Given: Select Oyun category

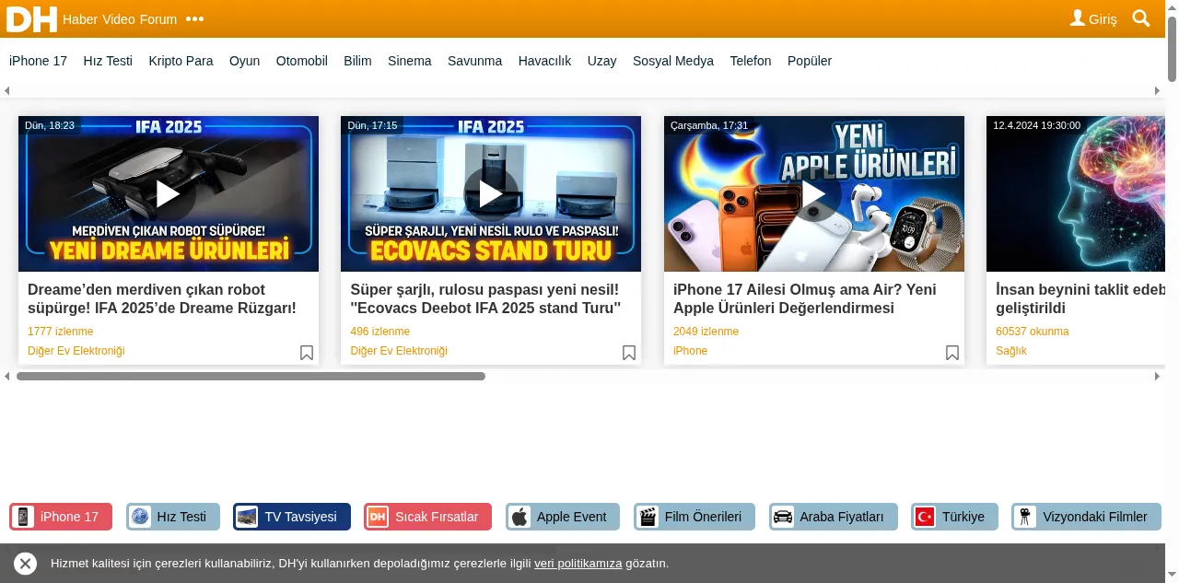Looking at the screenshot, I should pos(245,61).
